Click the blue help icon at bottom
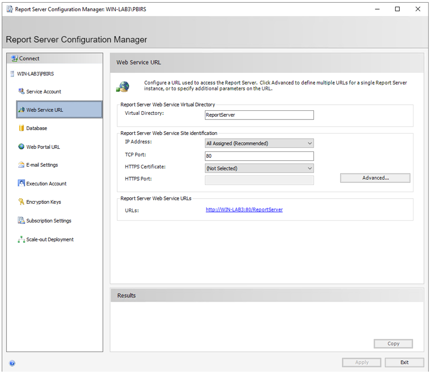The height and width of the screenshot is (373, 430). click(x=12, y=363)
